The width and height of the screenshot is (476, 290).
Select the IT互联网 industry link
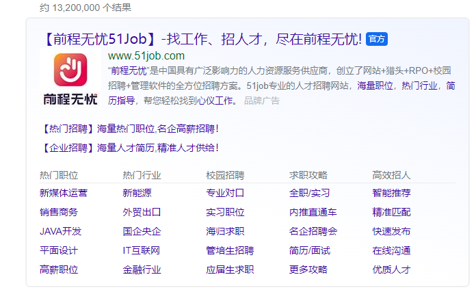point(141,250)
